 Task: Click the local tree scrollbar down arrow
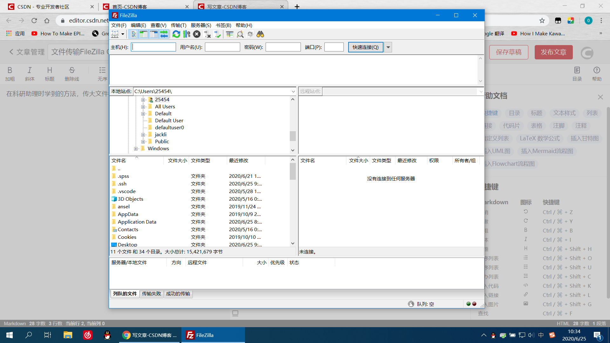click(293, 150)
